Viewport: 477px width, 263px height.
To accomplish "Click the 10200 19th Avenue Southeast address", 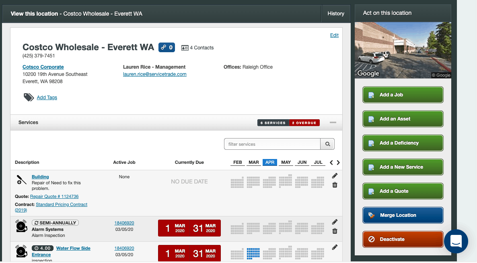I will pyautogui.click(x=55, y=74).
